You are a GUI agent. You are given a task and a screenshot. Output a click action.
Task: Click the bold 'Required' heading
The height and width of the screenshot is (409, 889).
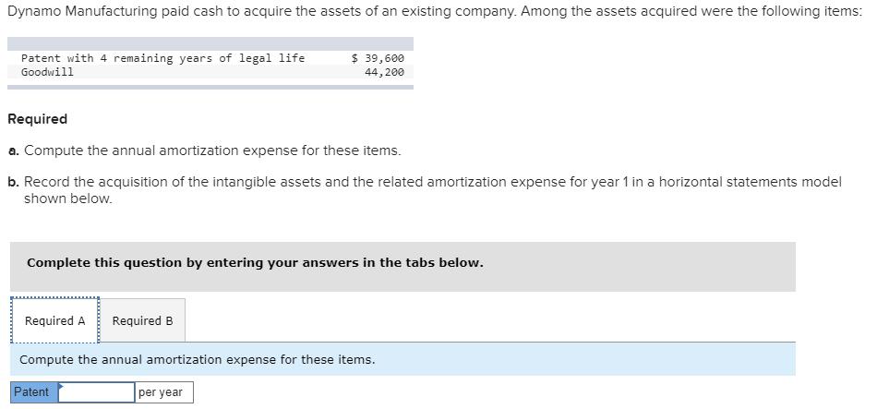point(37,119)
